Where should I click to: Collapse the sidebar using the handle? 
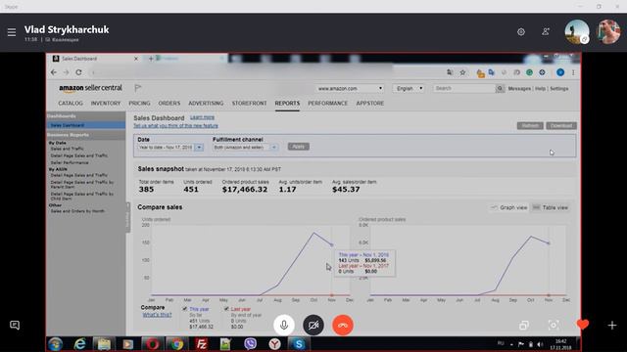(x=128, y=217)
